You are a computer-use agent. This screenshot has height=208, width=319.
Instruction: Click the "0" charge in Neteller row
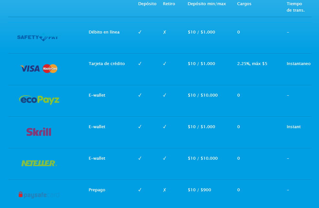[238, 158]
